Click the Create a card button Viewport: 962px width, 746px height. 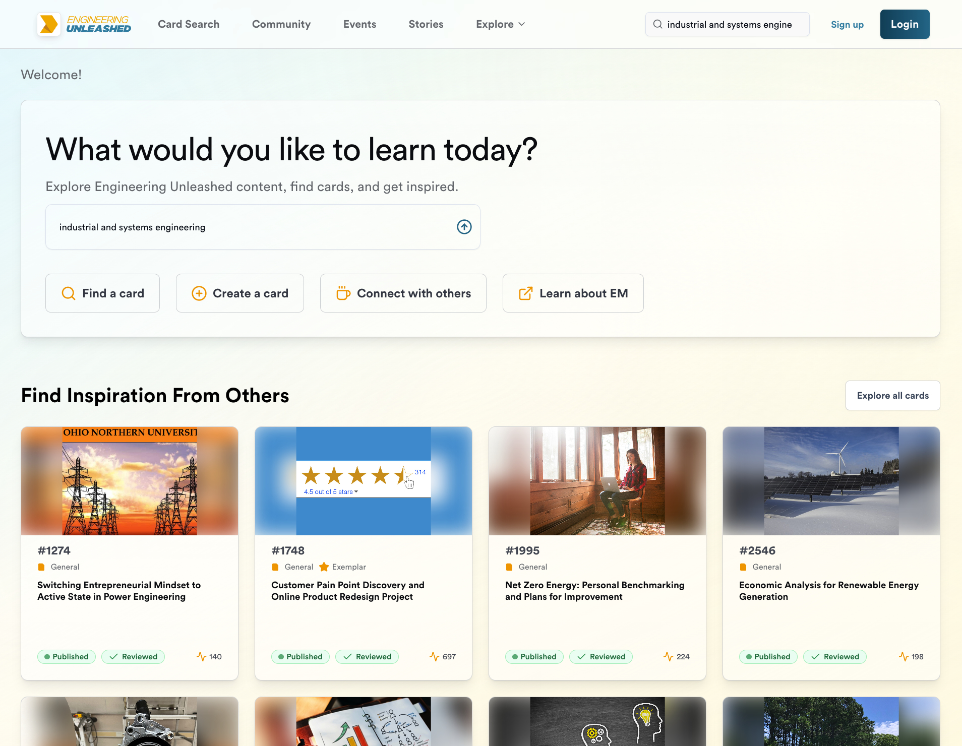coord(240,293)
